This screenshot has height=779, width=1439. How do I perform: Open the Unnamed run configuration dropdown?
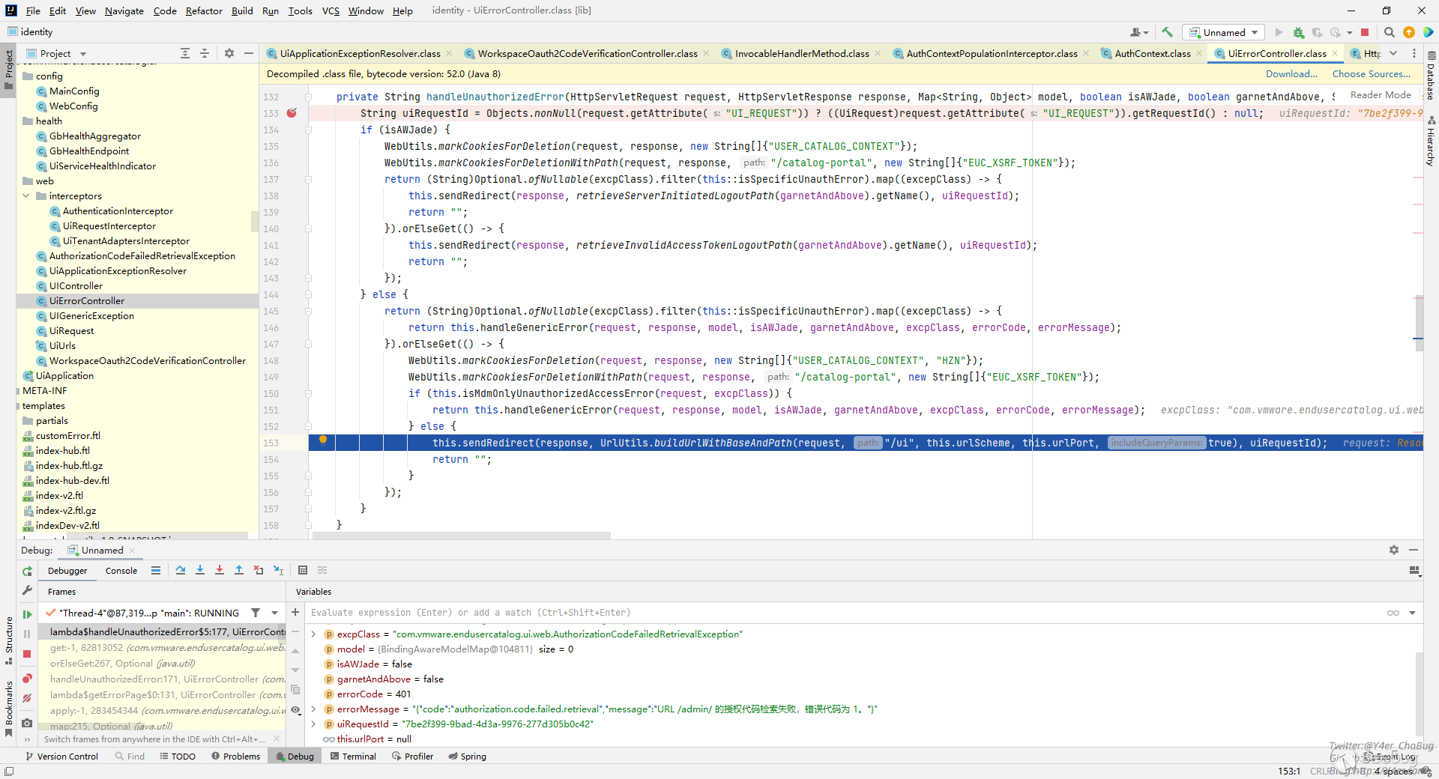coord(1223,32)
